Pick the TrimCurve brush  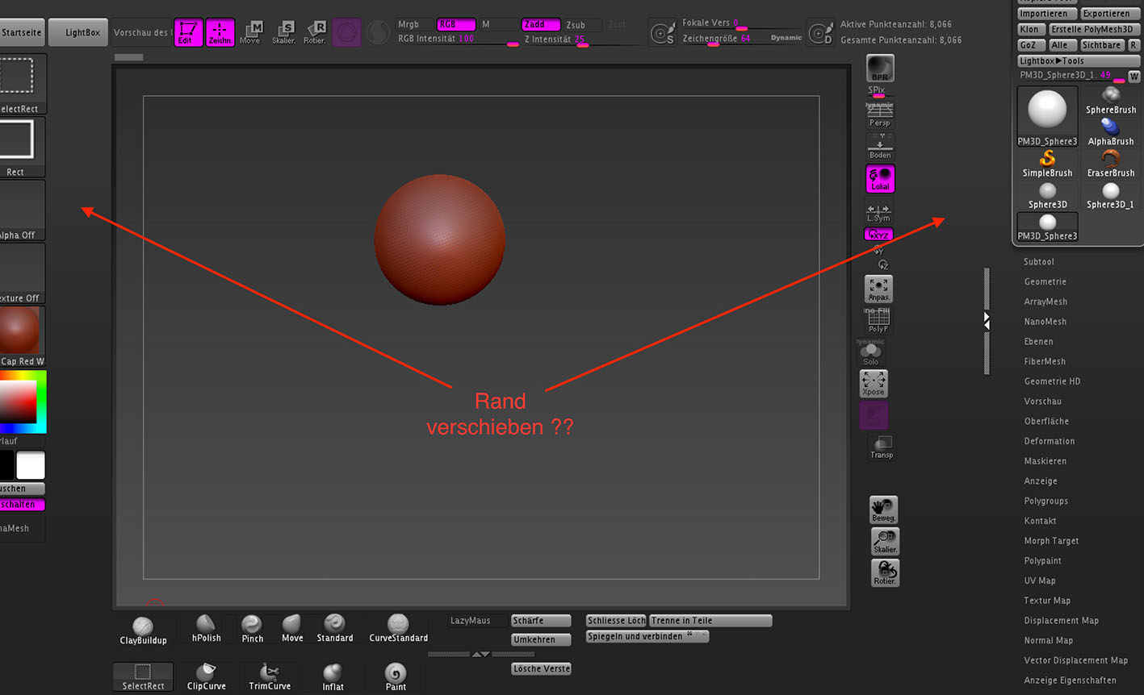(x=270, y=676)
